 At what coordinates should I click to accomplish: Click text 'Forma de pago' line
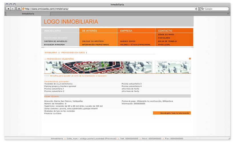coord(147,101)
